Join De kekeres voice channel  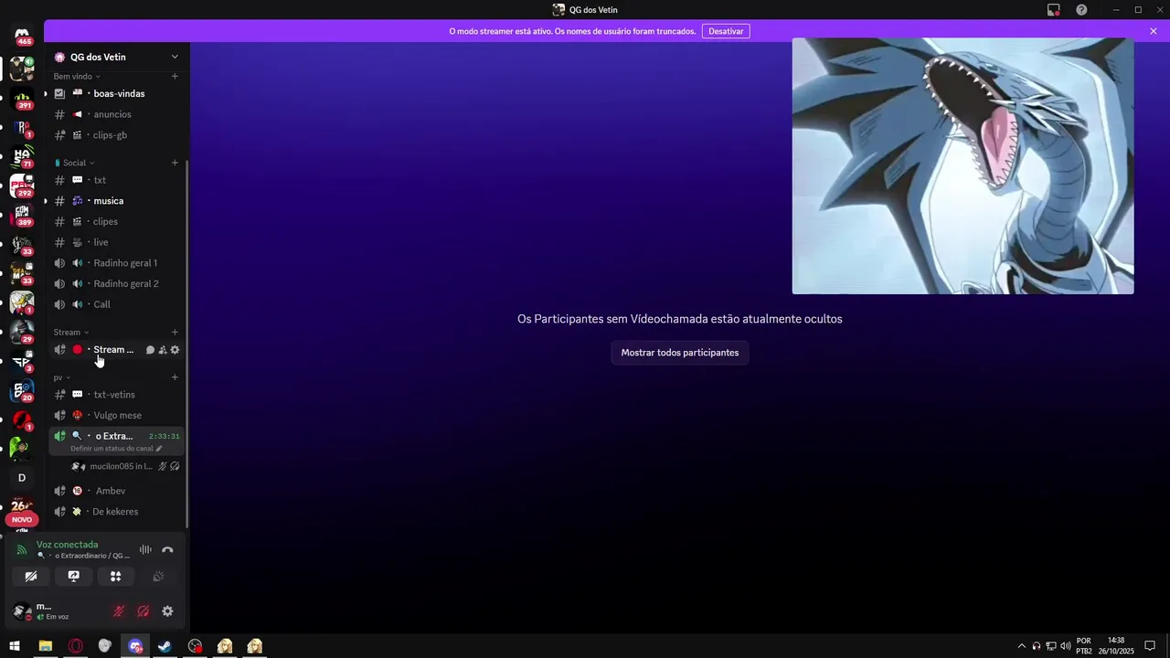117,512
